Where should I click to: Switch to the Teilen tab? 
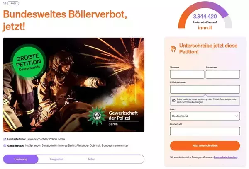click(91, 159)
